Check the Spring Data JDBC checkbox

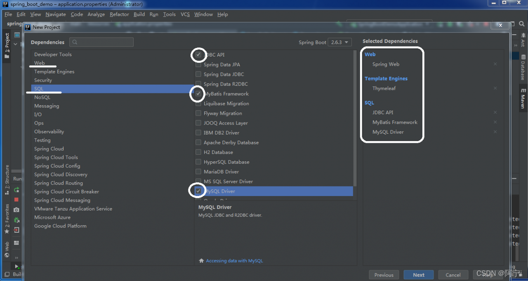198,74
